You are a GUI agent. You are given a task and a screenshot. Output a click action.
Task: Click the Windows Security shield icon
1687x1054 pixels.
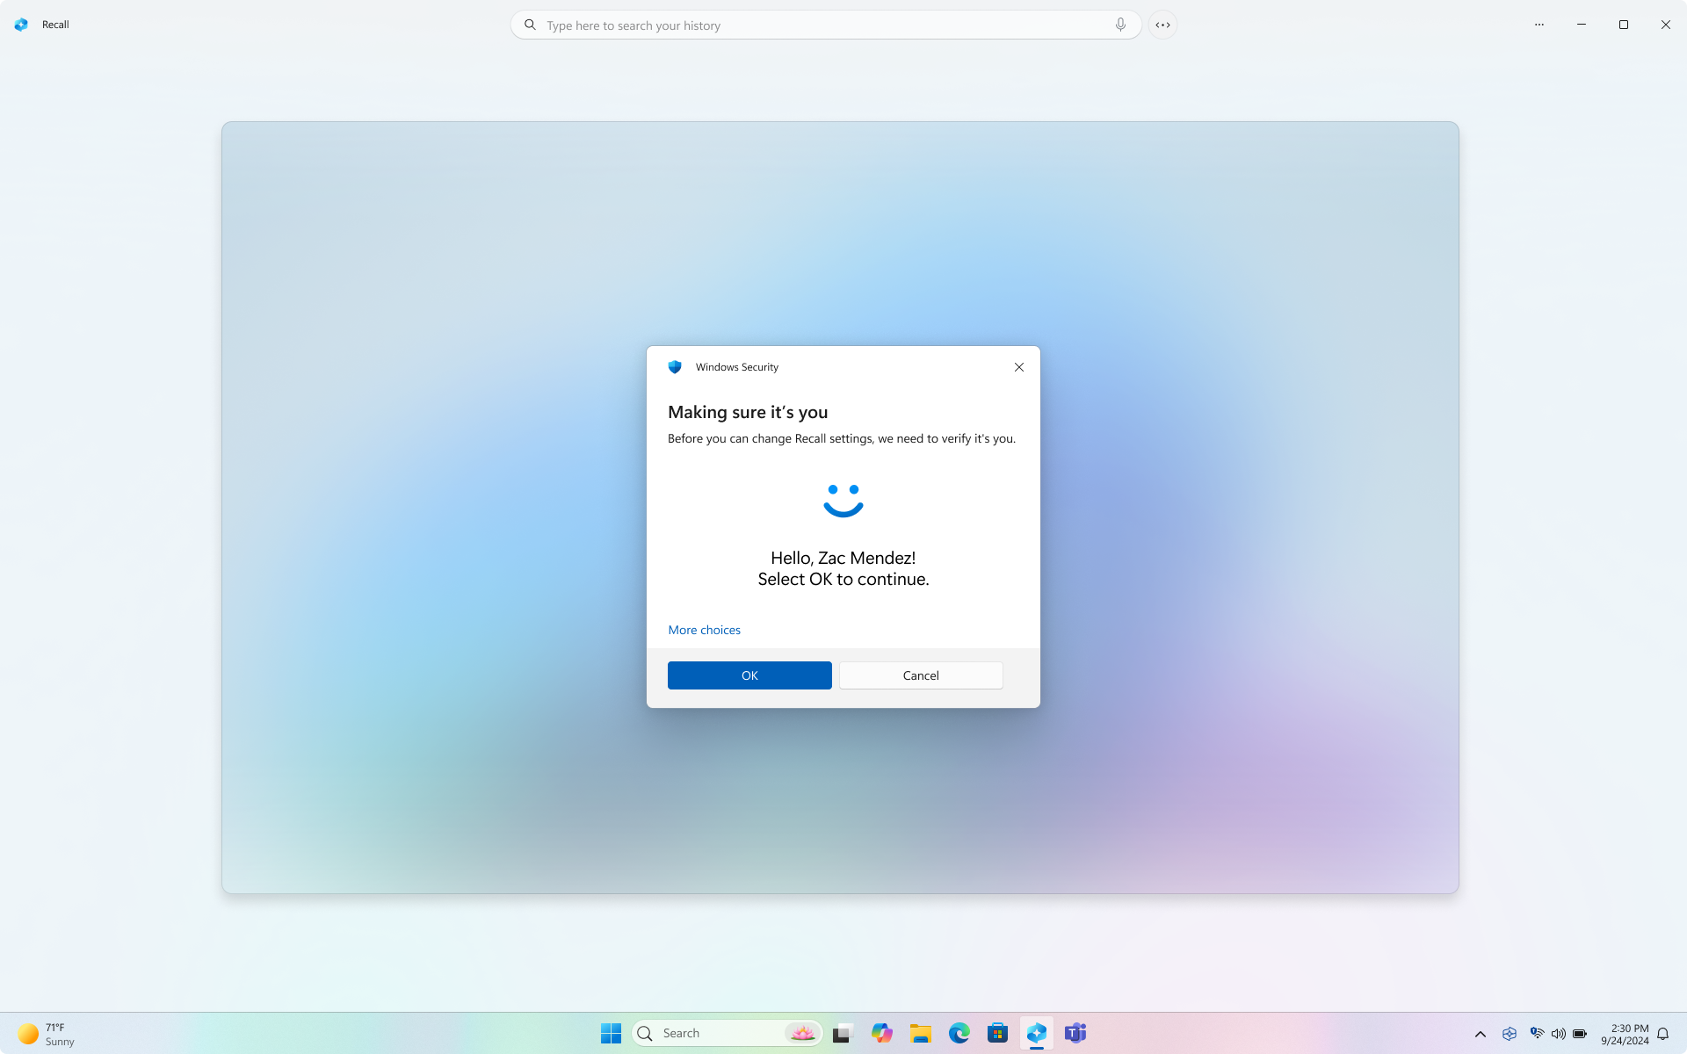(x=676, y=367)
